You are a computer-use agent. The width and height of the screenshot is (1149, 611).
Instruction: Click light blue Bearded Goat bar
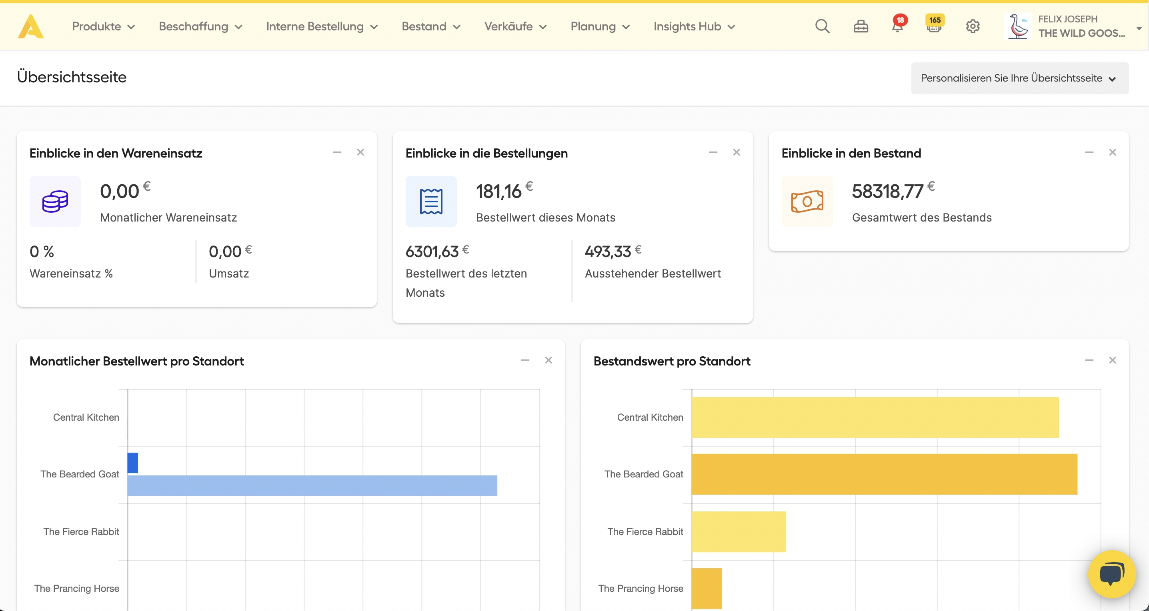click(x=312, y=485)
